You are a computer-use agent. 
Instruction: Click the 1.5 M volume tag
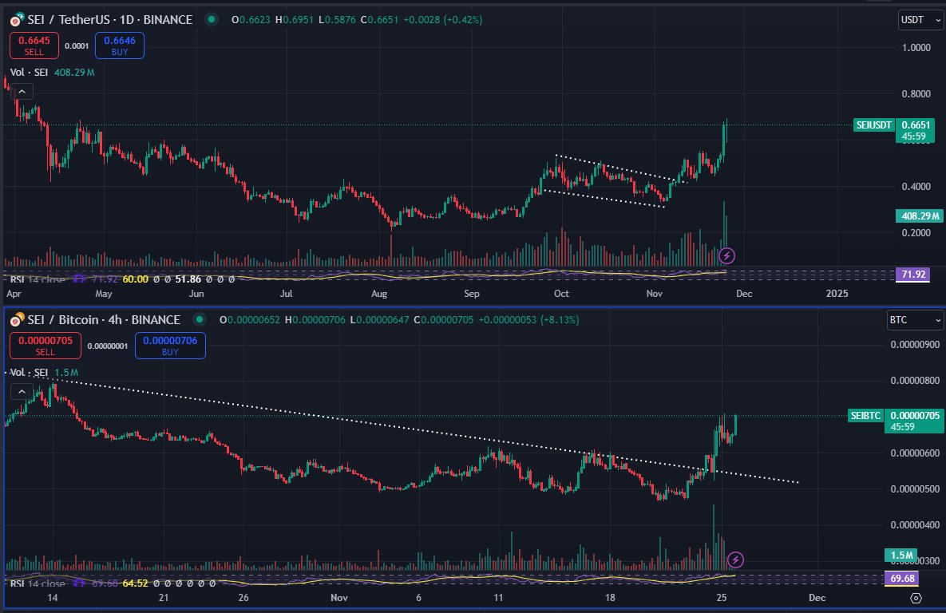point(902,555)
